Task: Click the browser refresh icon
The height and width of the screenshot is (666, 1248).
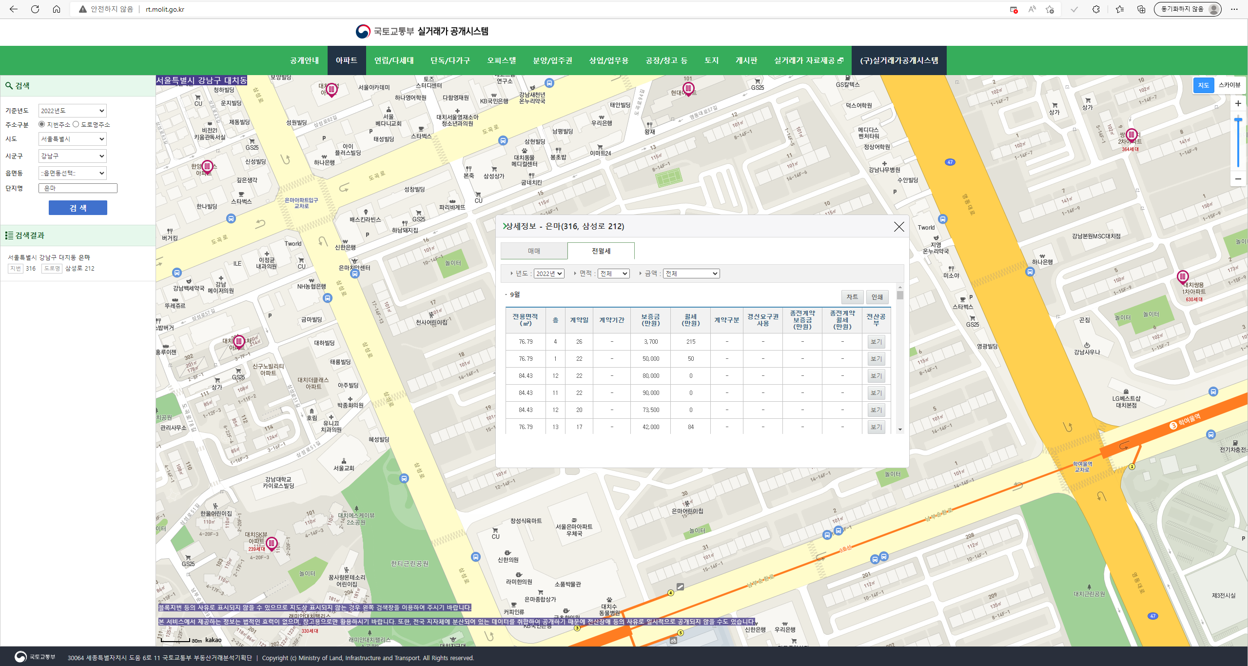Action: point(35,9)
